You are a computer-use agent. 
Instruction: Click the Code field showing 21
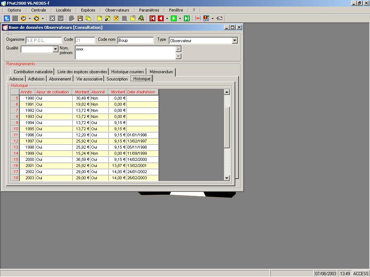[x=85, y=40]
